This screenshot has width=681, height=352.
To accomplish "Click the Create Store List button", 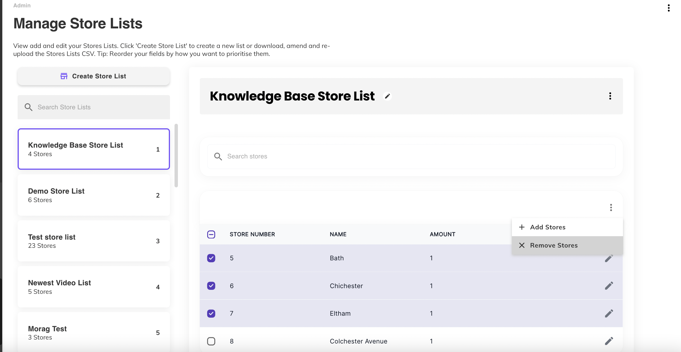I will tap(94, 76).
